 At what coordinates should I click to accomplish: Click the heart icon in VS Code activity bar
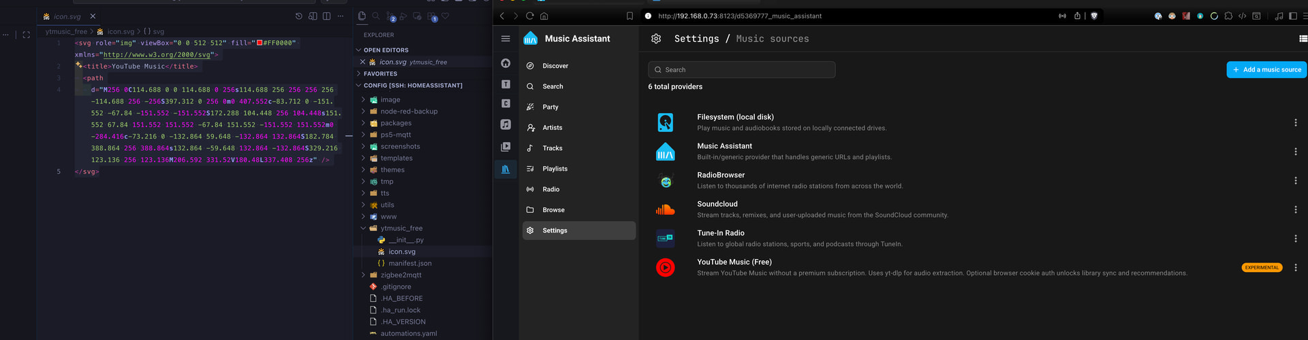[x=445, y=16]
